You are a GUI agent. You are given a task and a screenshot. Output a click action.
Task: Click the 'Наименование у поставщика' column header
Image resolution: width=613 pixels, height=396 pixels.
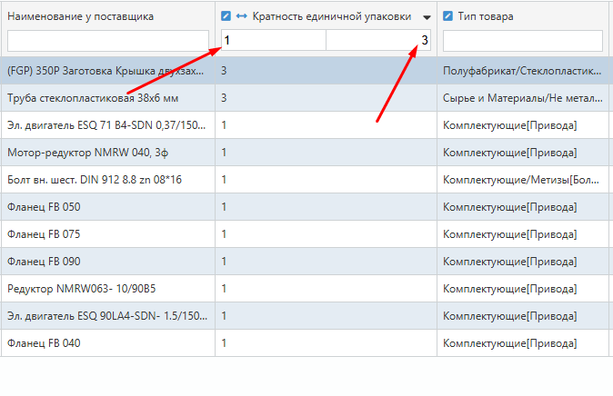point(80,16)
